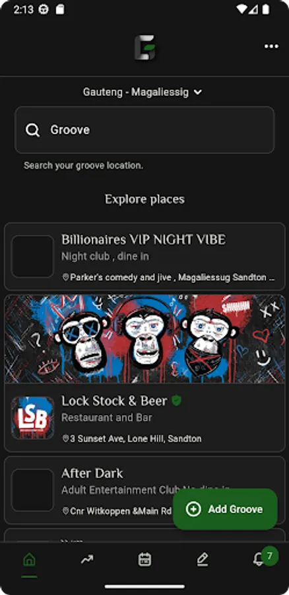Open the three-dot overflow menu
289x595 pixels.
(271, 46)
